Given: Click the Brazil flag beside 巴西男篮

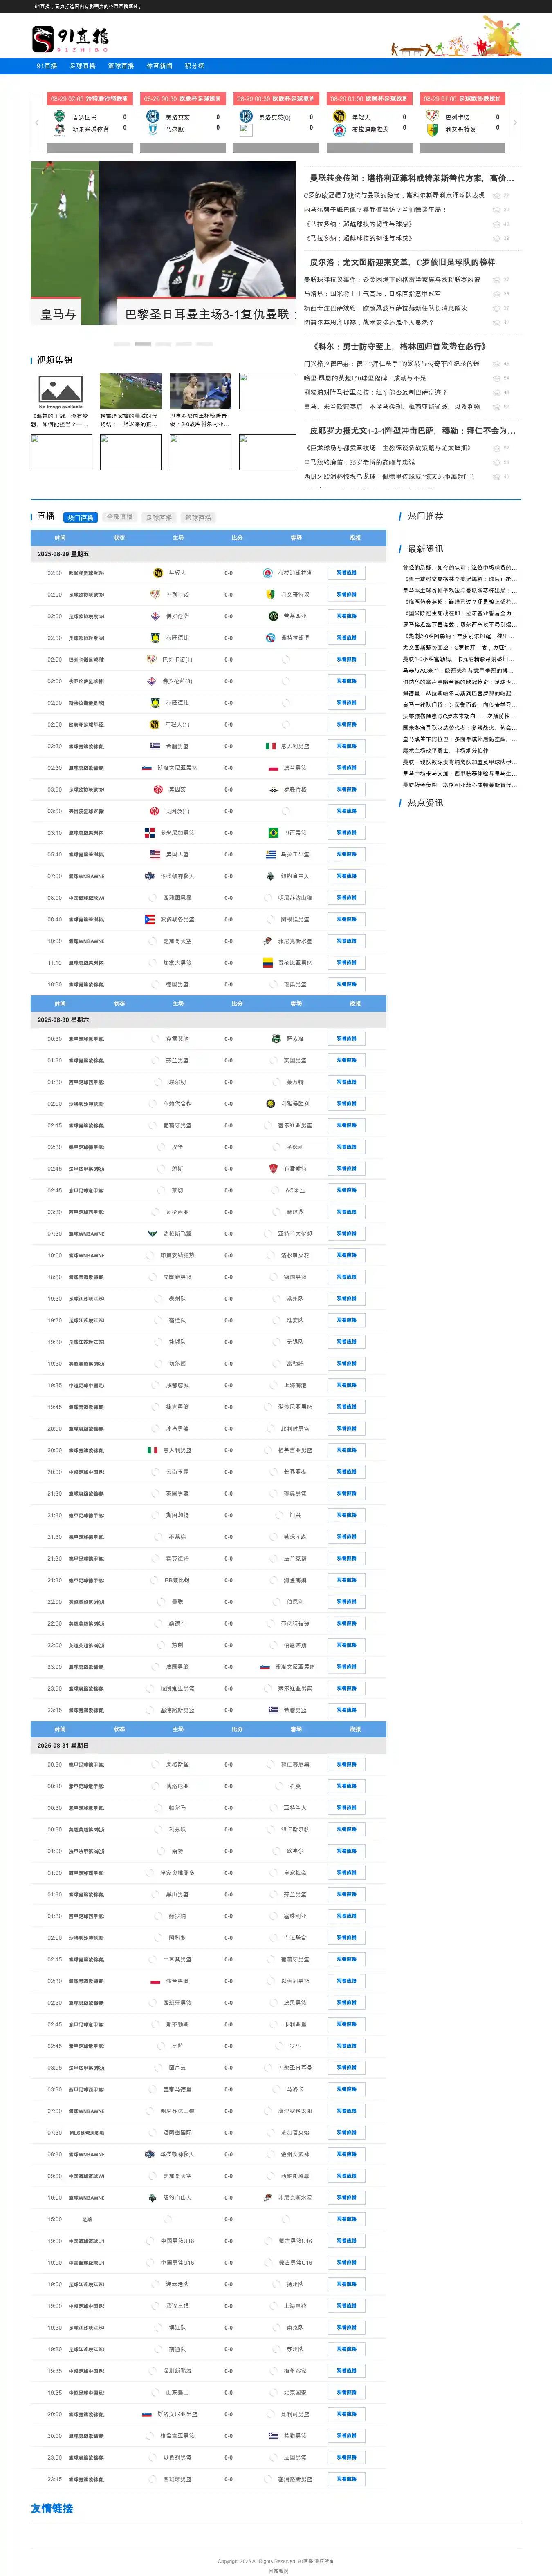Looking at the screenshot, I should [x=272, y=832].
